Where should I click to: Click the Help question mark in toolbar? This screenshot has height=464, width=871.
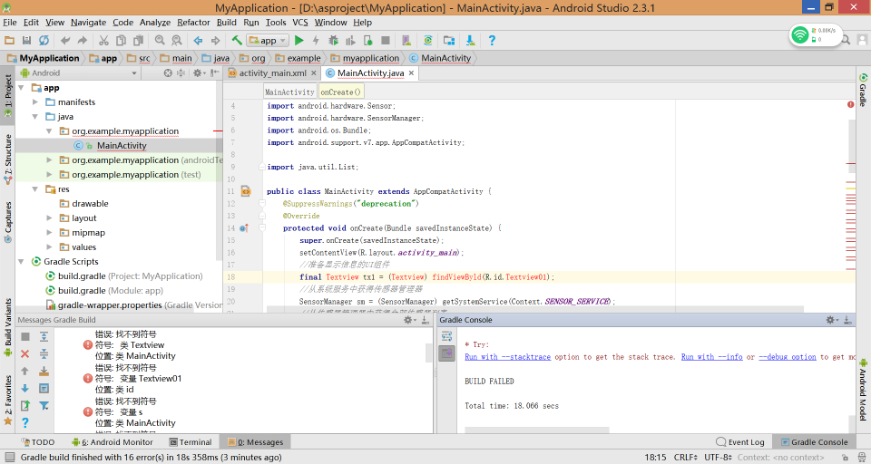[x=492, y=41]
